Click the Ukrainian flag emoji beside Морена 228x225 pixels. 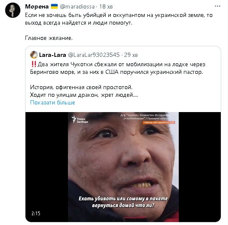point(54,6)
